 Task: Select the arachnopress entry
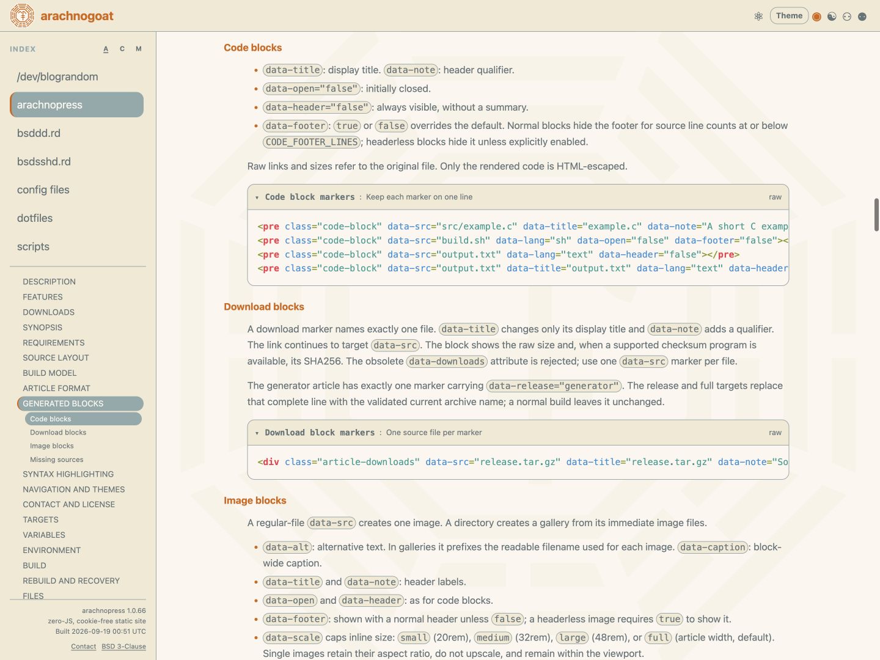point(77,105)
